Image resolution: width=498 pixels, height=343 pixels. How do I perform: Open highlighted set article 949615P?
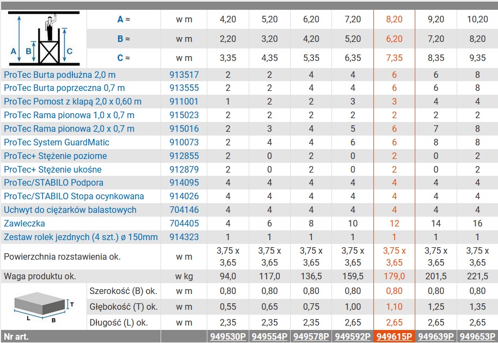point(394,336)
